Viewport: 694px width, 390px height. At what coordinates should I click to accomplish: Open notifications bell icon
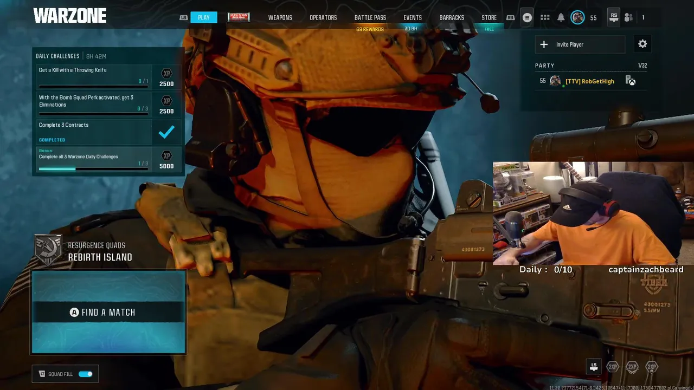tap(561, 18)
